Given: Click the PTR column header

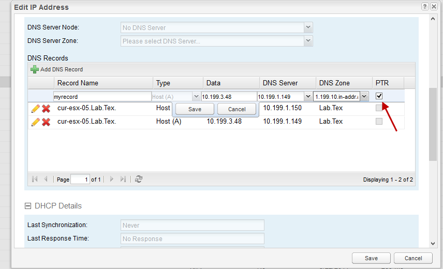Looking at the screenshot, I should pos(388,83).
